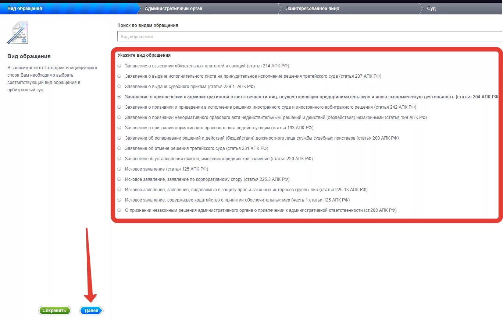The height and width of the screenshot is (319, 503).
Task: Open the Вид обращения step tab
Action: pos(70,8)
